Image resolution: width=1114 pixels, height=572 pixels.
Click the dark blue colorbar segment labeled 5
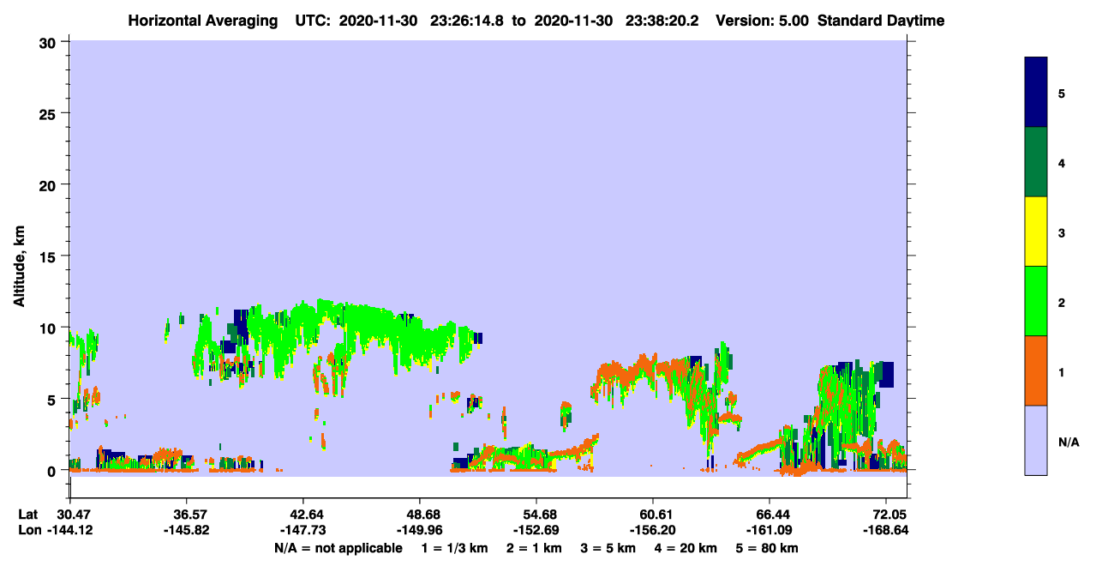pos(1036,93)
